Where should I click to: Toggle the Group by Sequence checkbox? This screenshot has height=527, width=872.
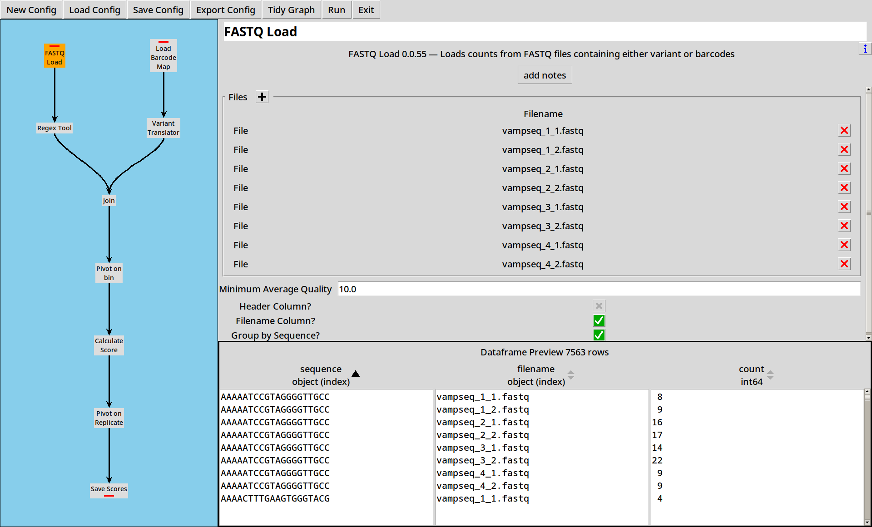coord(599,335)
